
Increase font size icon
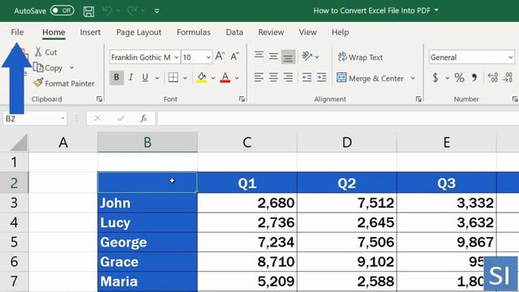click(x=220, y=56)
